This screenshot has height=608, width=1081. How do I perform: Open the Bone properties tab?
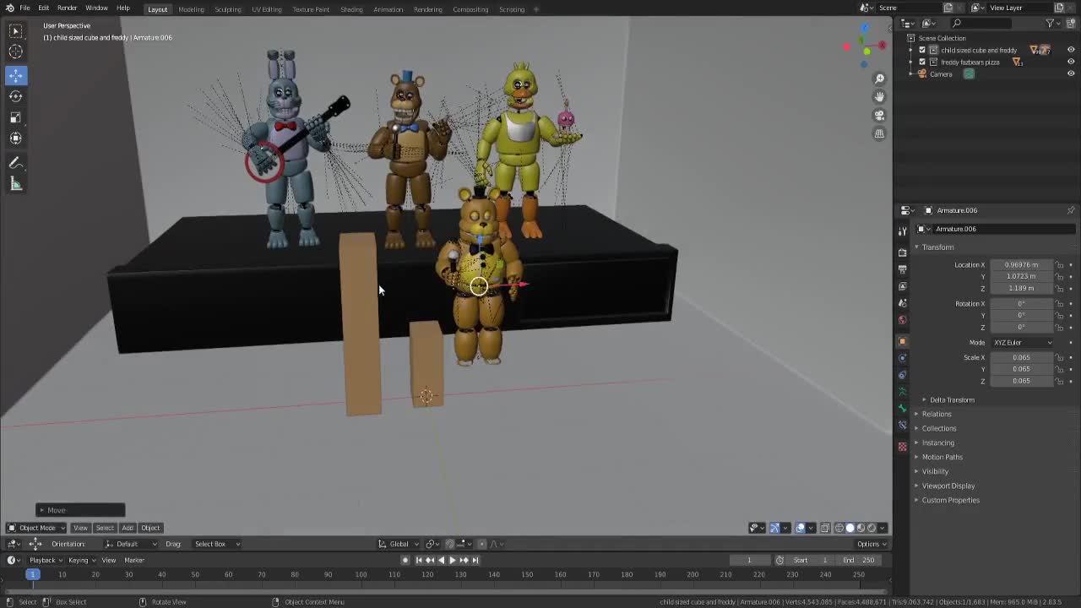pos(902,409)
